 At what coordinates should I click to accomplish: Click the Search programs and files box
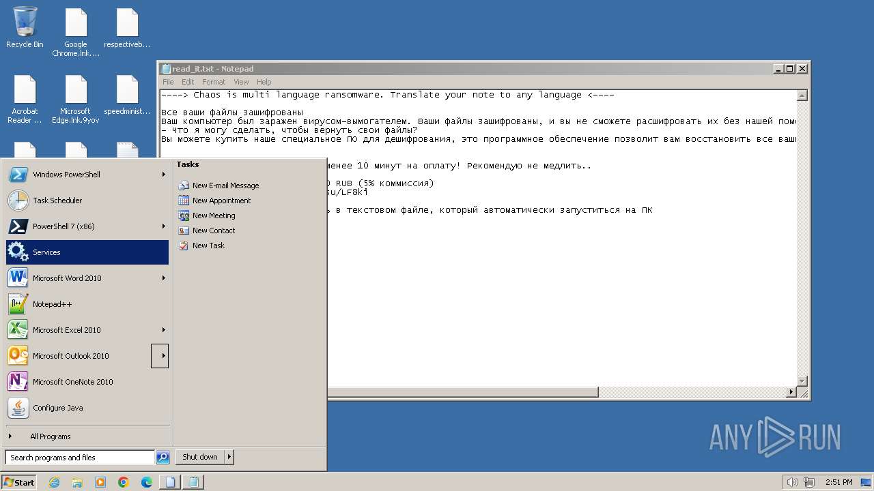80,458
